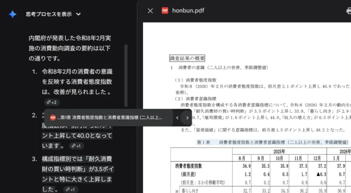351x193 pixels.
Task: Click the 暮らし向き row label
Action: point(190,190)
